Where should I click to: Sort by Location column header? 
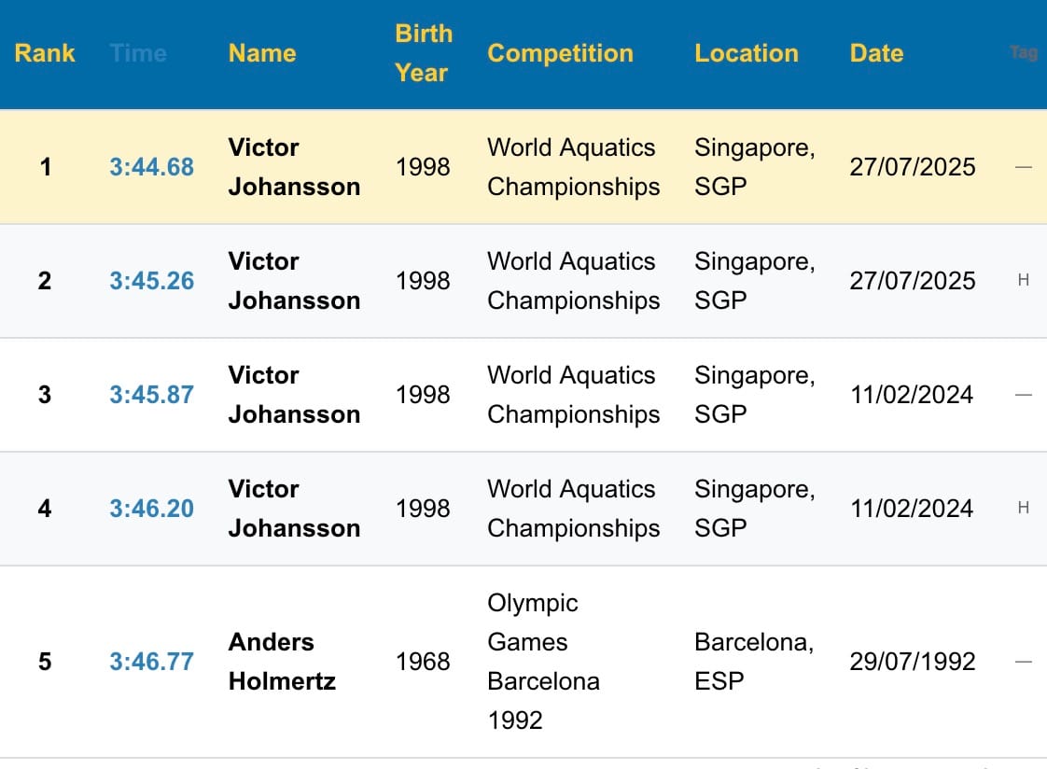[x=747, y=53]
